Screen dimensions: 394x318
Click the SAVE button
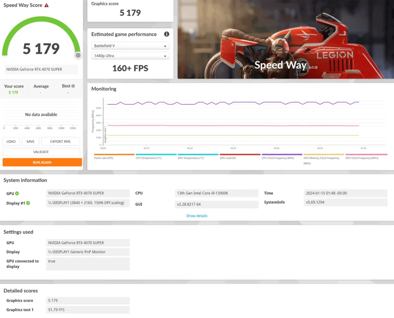pyautogui.click(x=30, y=142)
